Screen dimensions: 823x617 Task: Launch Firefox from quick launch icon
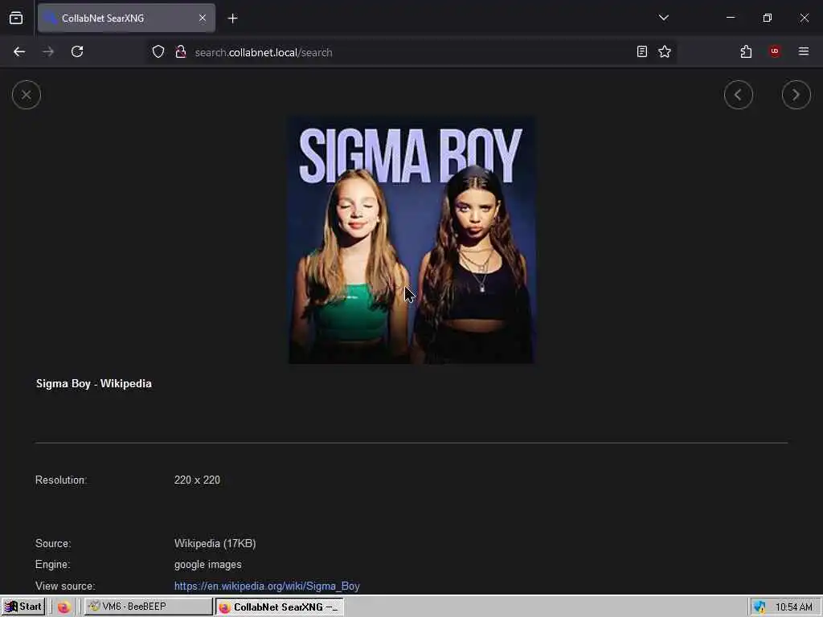click(x=64, y=607)
